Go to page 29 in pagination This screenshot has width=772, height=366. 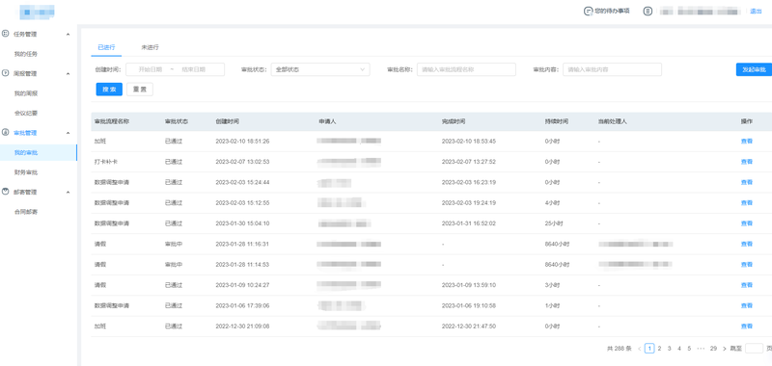tap(713, 349)
